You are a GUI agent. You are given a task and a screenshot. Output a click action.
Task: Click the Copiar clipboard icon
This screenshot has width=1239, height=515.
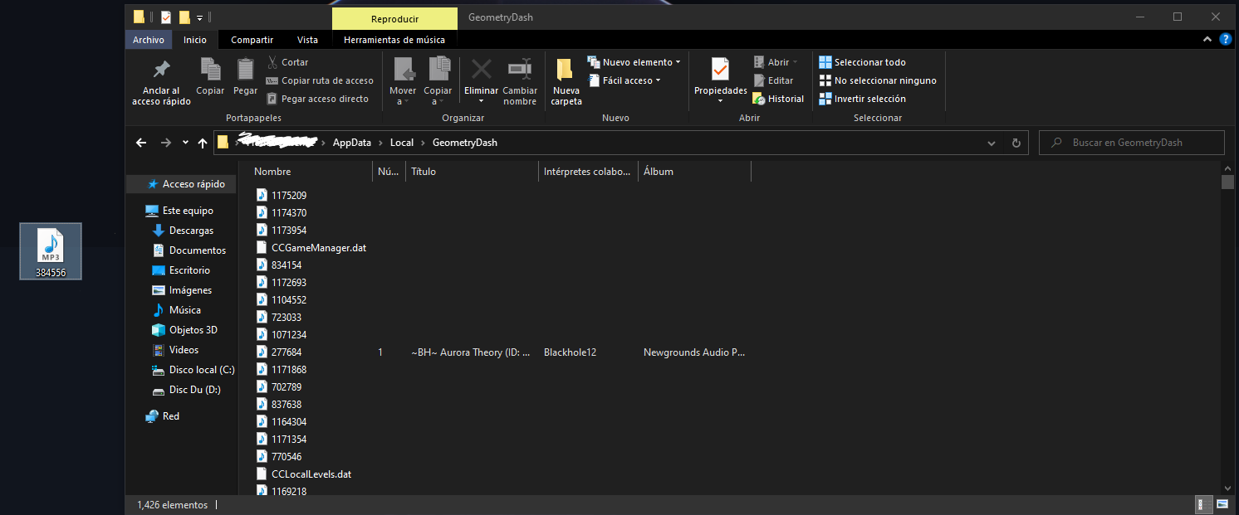click(x=210, y=70)
